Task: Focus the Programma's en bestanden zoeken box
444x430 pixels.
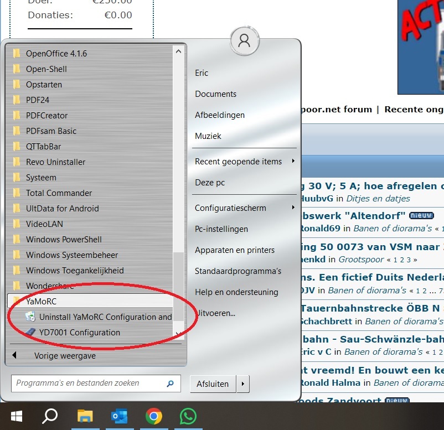Action: (x=96, y=384)
